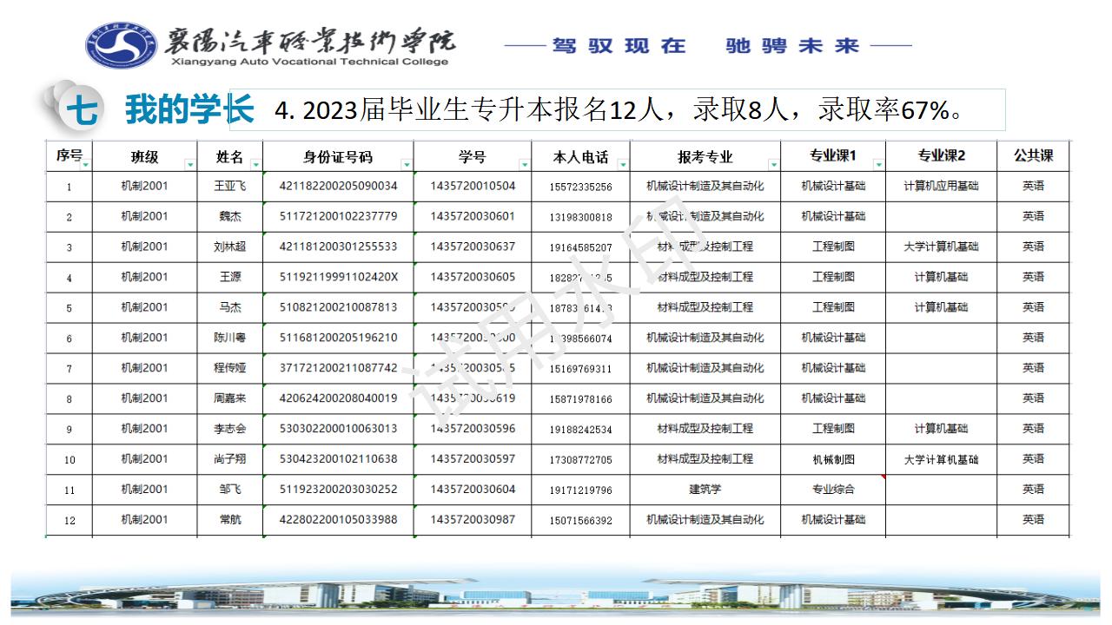Image resolution: width=1112 pixels, height=625 pixels.
Task: Expand the 本人电话 filter arrow
Action: [x=622, y=163]
